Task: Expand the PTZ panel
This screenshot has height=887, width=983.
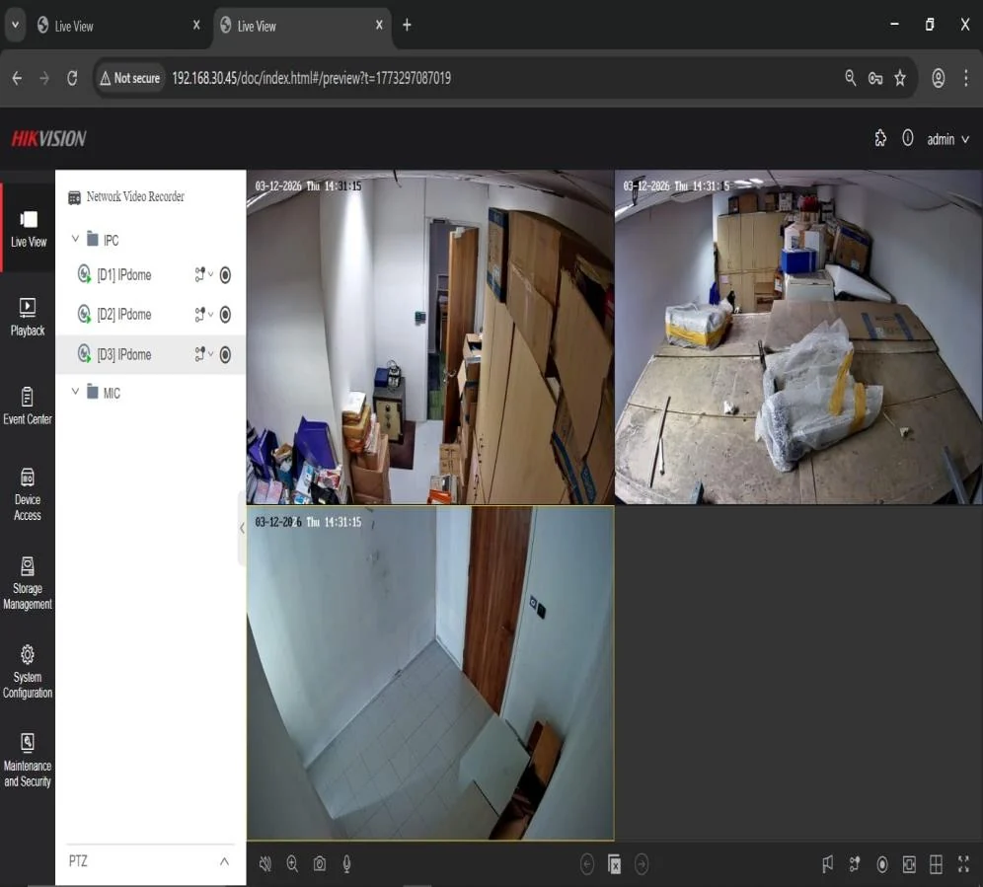Action: coord(224,861)
